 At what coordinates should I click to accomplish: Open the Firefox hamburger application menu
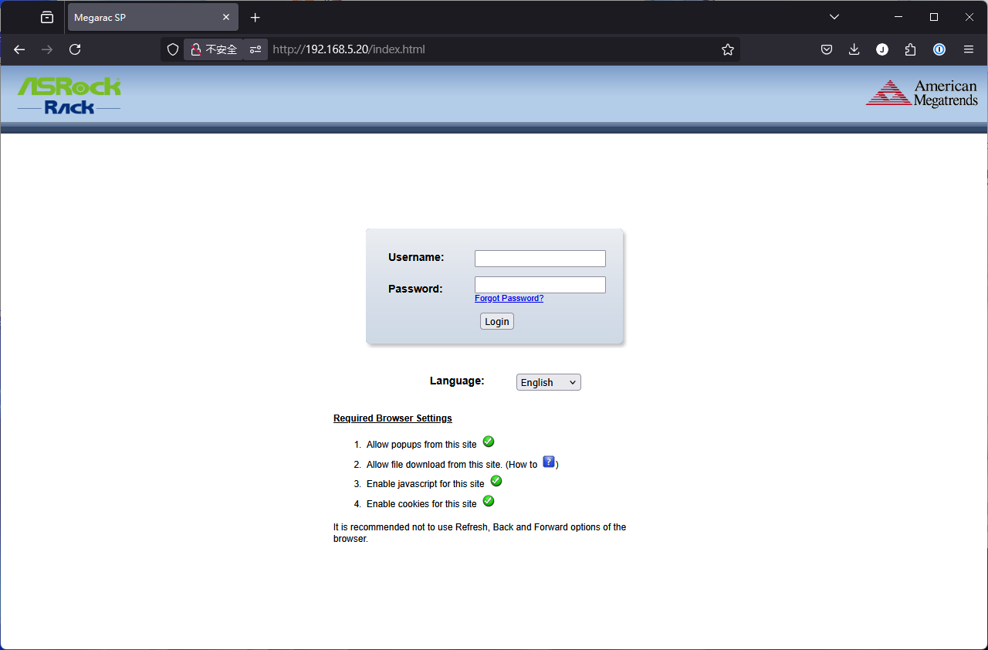pos(969,49)
